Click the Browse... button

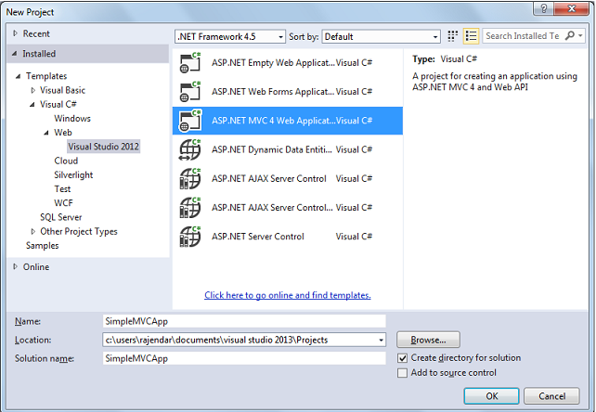[x=428, y=340]
